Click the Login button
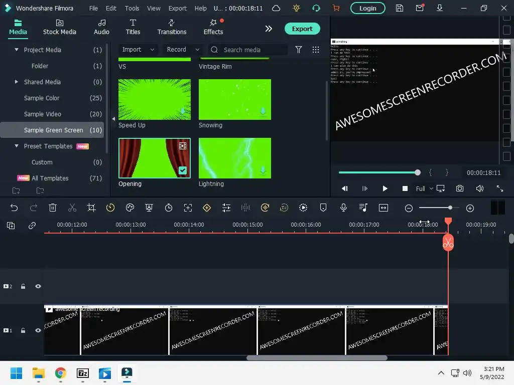Screen dimensions: 514x385 pyautogui.click(x=368, y=8)
